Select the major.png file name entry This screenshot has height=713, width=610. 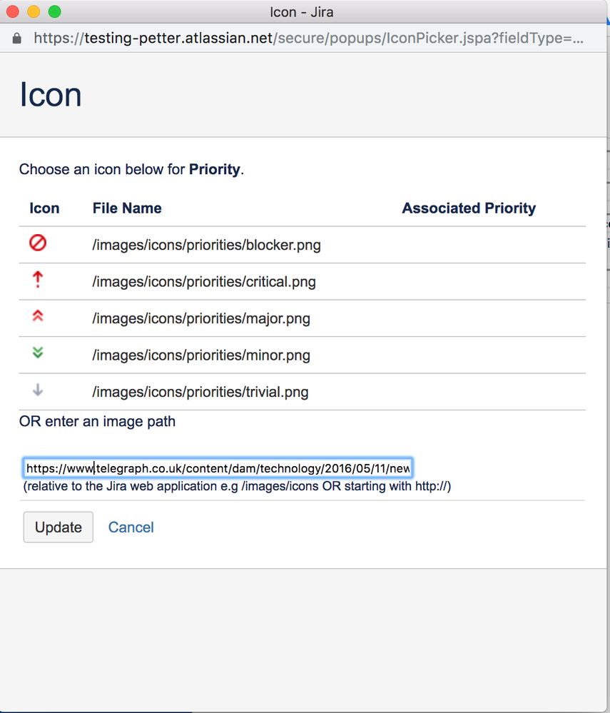click(x=200, y=318)
